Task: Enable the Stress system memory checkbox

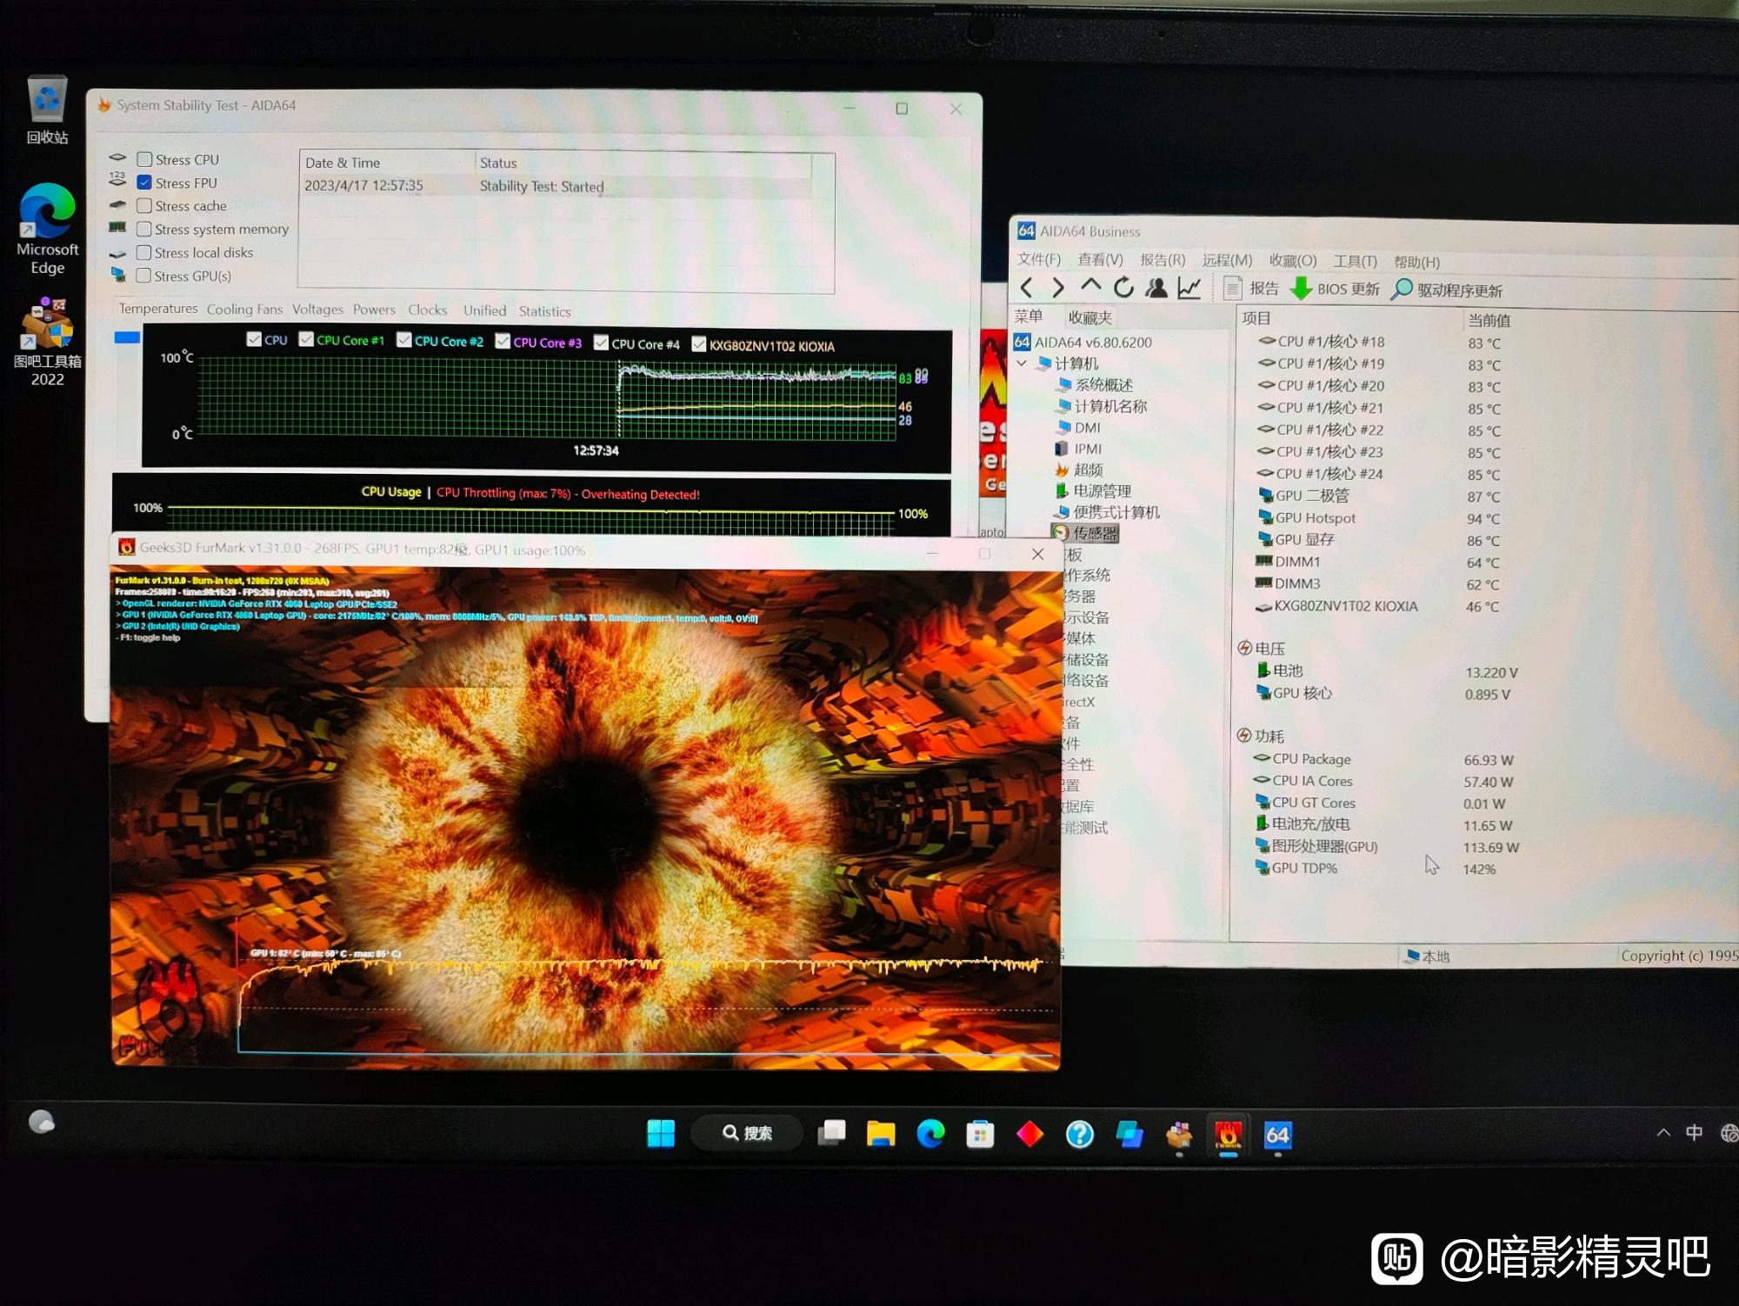Action: pyautogui.click(x=144, y=229)
